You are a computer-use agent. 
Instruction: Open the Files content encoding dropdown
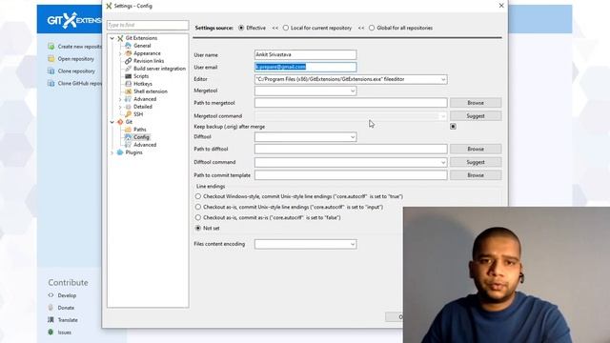coord(353,244)
